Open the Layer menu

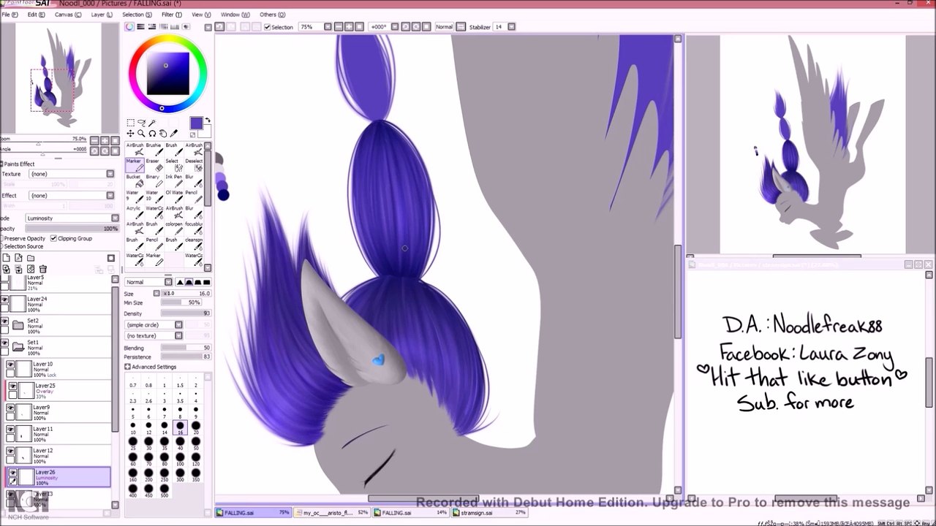tap(101, 15)
